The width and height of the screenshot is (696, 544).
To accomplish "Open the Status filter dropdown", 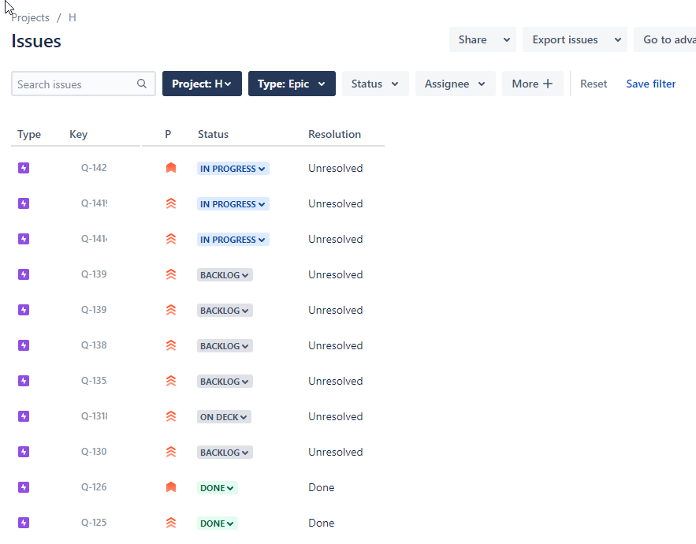I will (375, 84).
